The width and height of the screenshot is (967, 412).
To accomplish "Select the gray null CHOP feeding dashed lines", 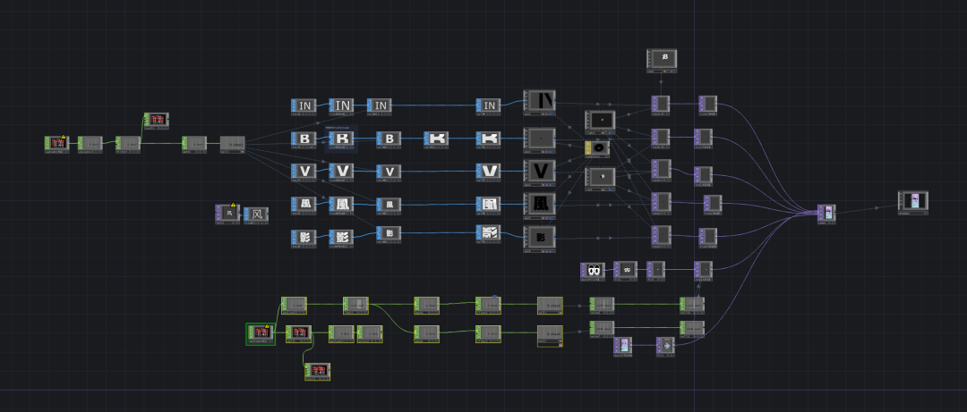I will click(233, 146).
